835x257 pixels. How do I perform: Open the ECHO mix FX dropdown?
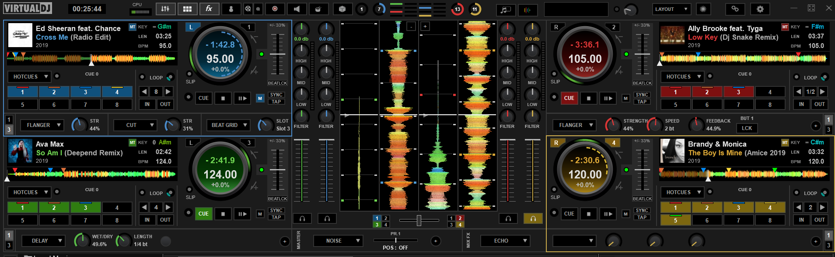[x=505, y=241]
